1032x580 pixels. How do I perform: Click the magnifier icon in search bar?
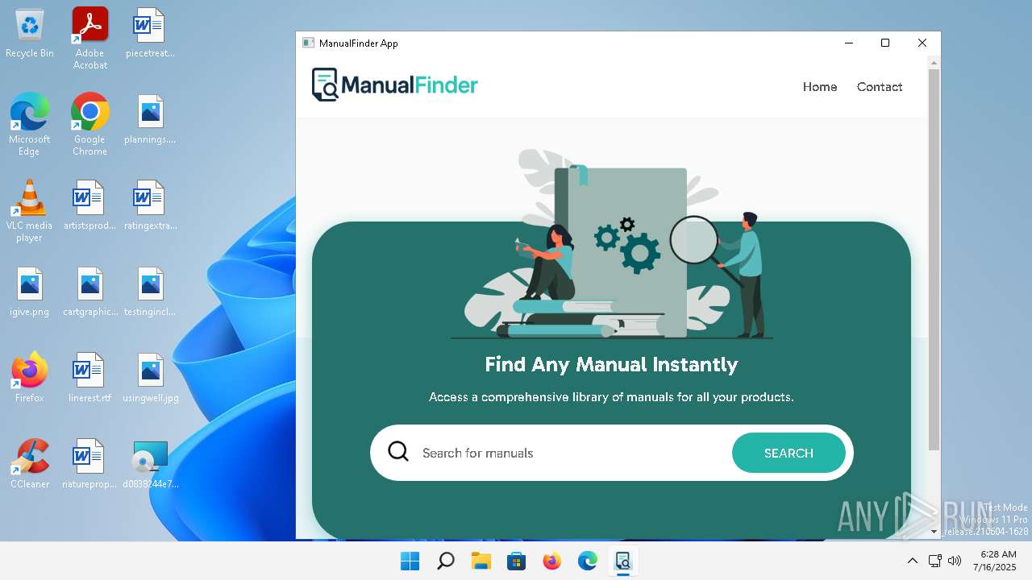[x=398, y=452]
